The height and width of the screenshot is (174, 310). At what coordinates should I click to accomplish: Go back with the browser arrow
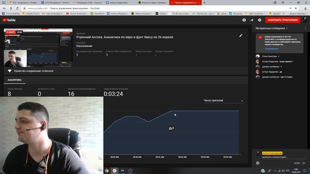(x=4, y=8)
